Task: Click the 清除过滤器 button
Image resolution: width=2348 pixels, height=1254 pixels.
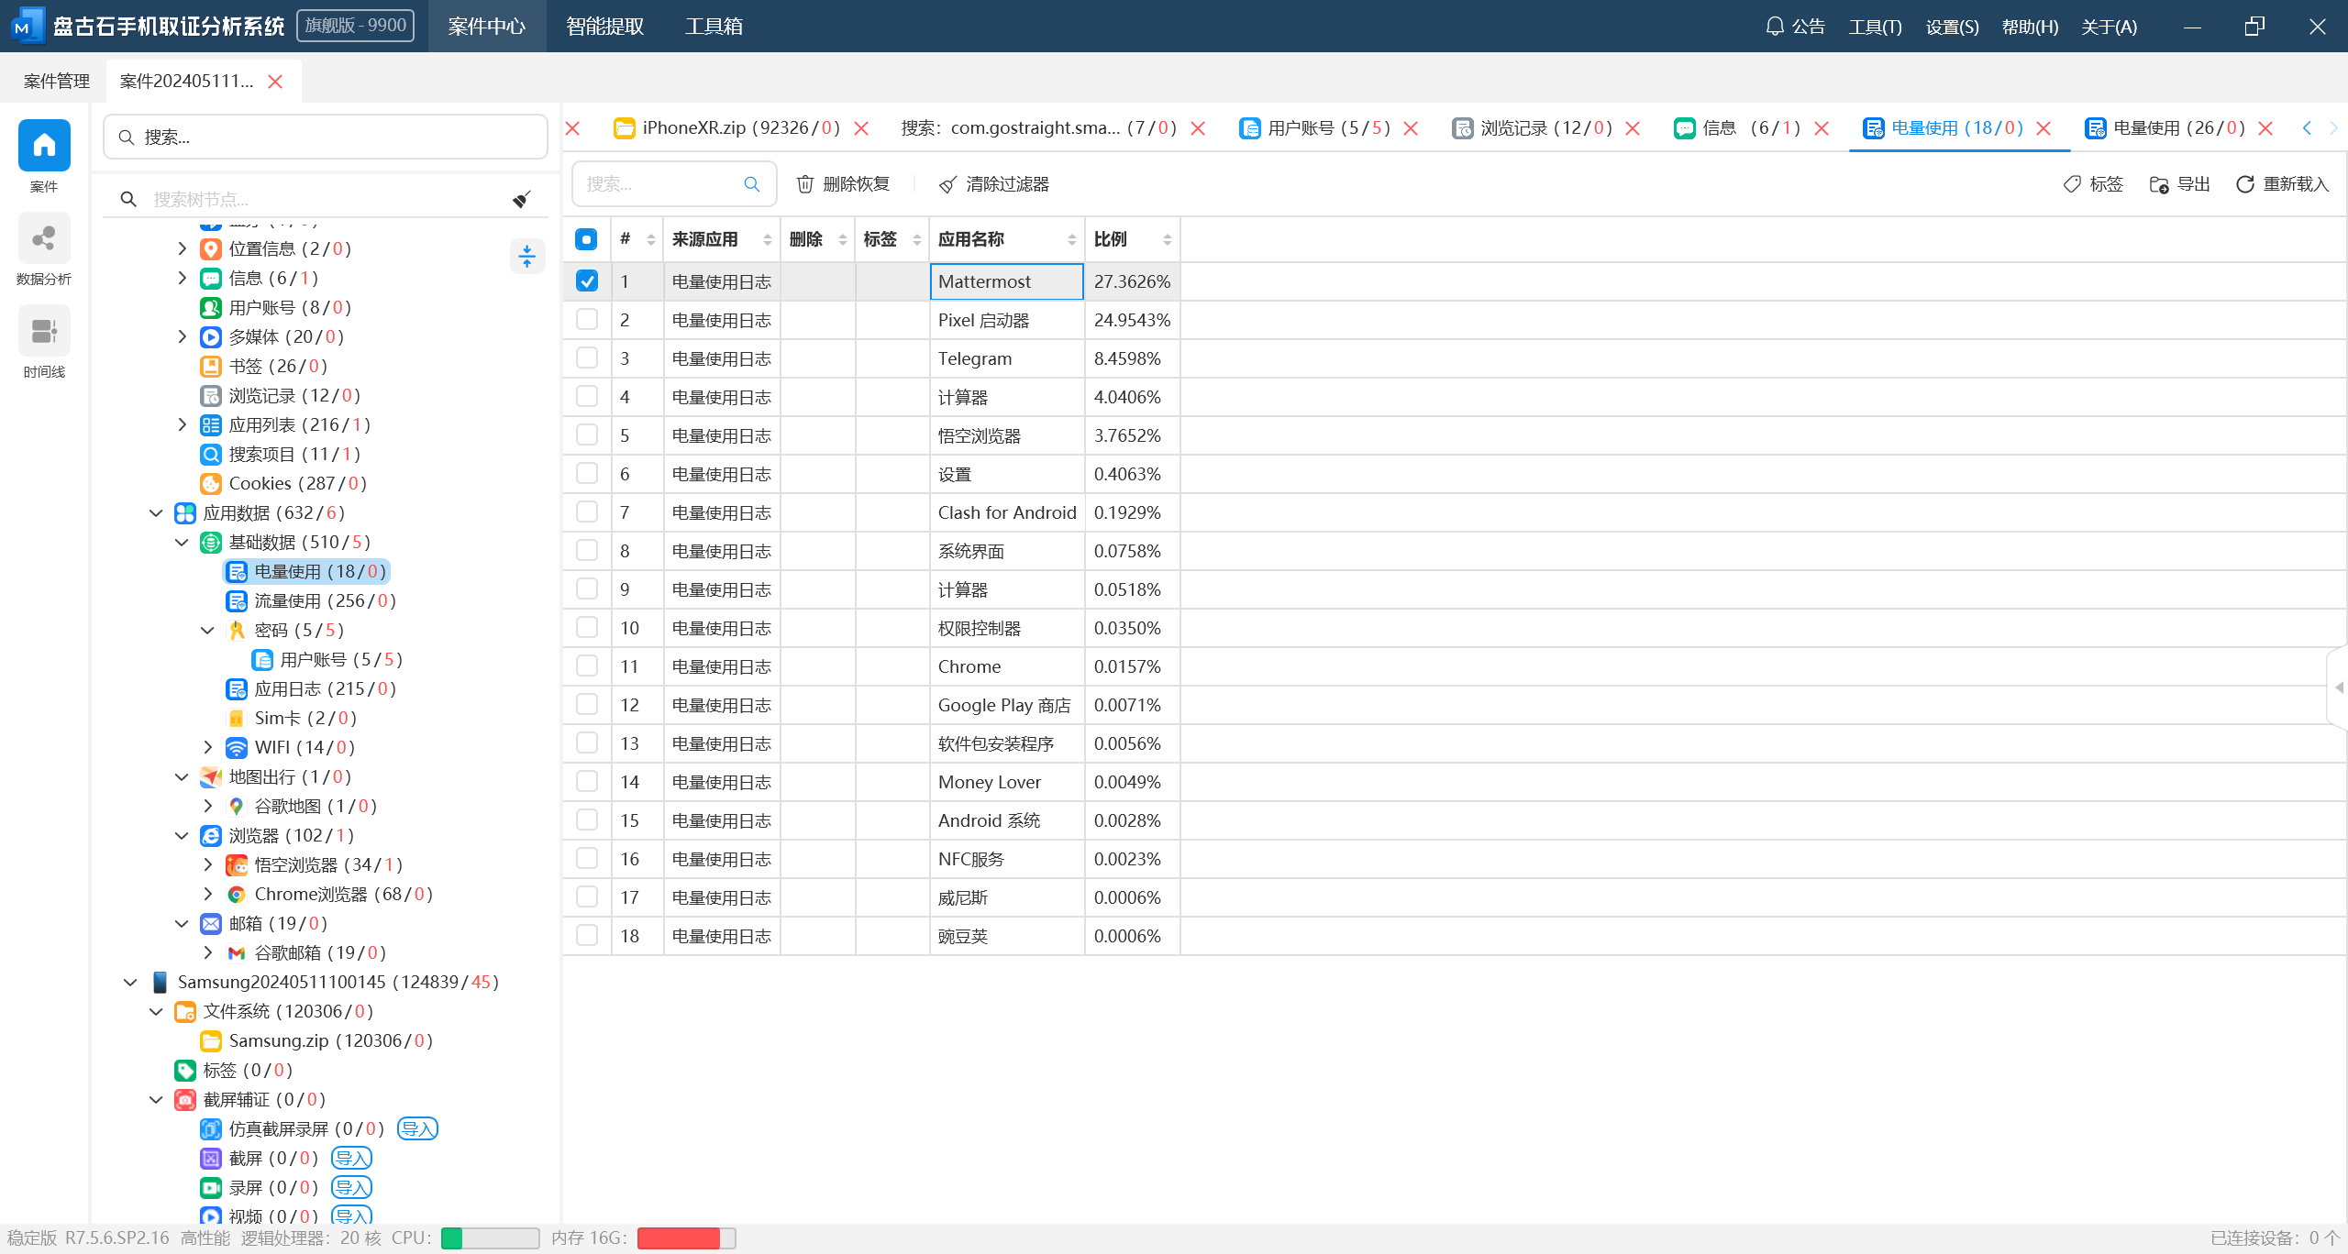Action: (x=994, y=184)
